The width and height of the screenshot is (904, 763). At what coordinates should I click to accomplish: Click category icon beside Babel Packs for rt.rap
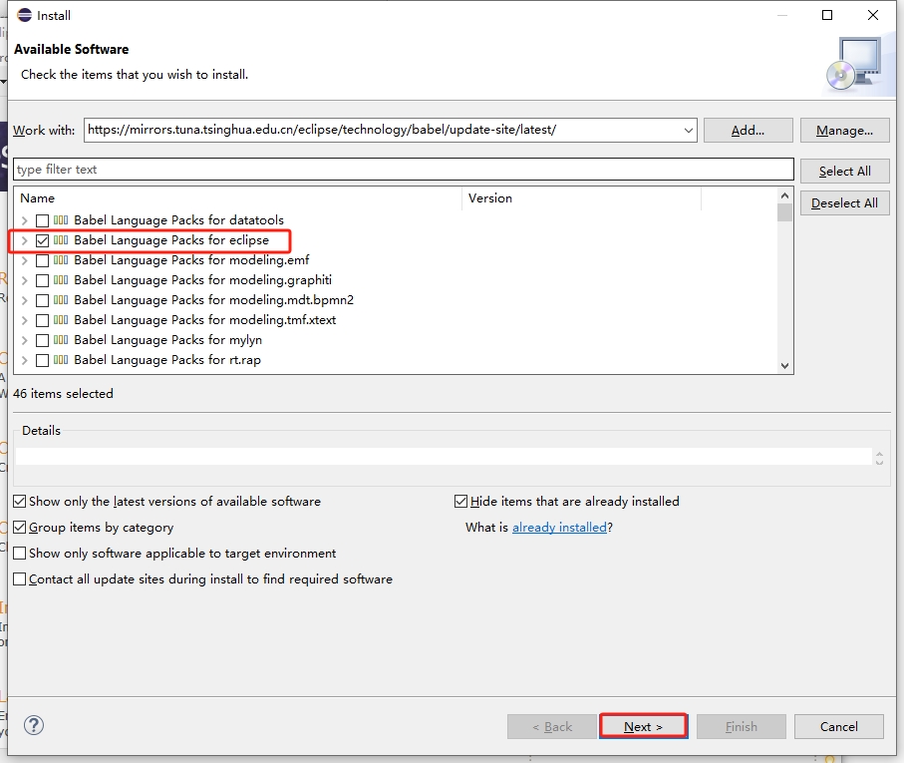click(x=61, y=360)
